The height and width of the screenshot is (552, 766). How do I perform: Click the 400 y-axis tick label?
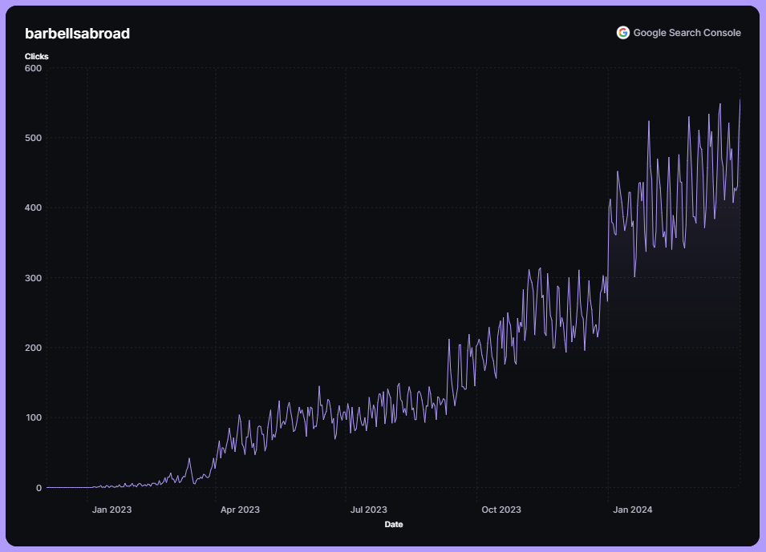click(33, 208)
